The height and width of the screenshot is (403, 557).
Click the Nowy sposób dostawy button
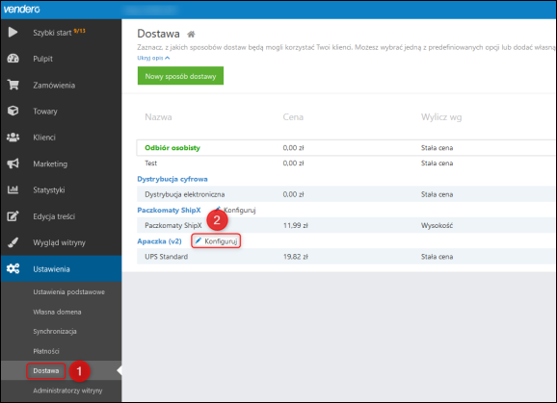[x=180, y=76]
